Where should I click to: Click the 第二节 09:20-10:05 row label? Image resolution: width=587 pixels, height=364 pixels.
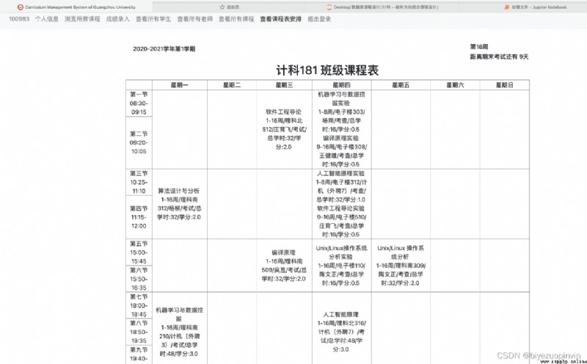point(139,142)
